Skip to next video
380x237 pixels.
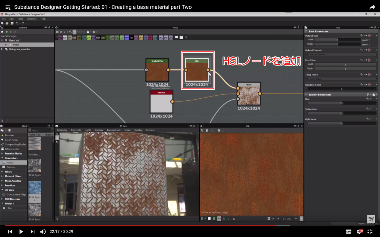coord(32,231)
